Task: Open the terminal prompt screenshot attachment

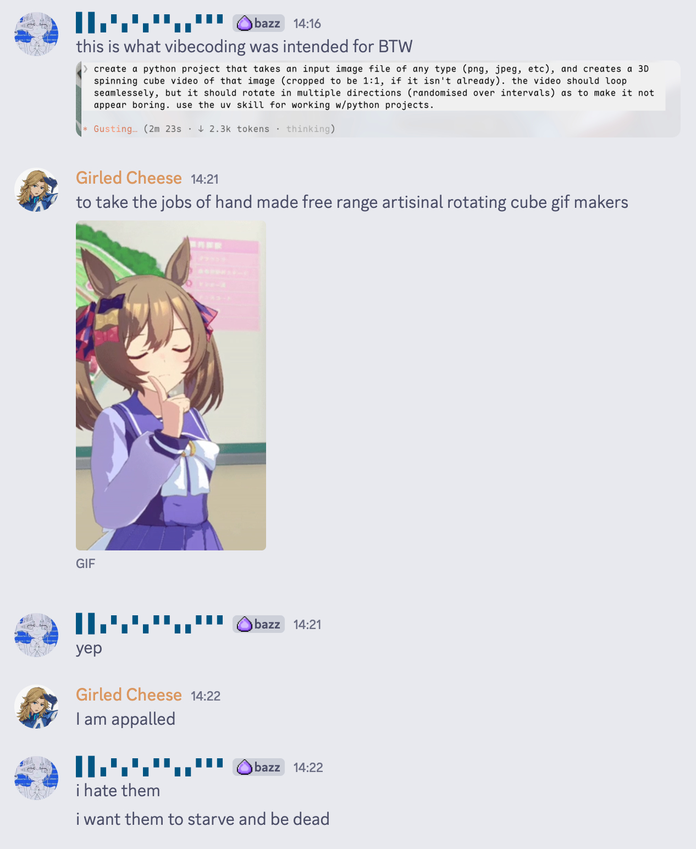Action: (378, 99)
